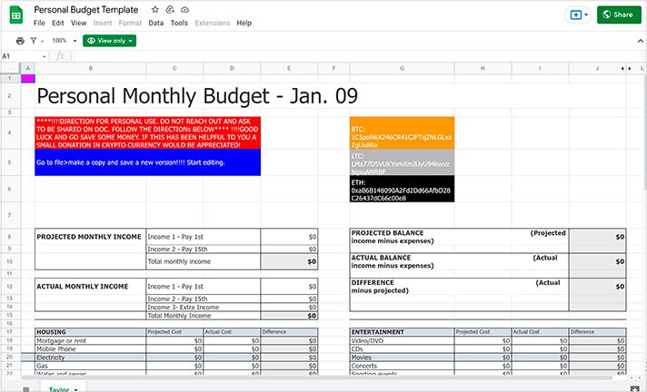
Task: Select the Electricity row label
Action: (x=90, y=358)
